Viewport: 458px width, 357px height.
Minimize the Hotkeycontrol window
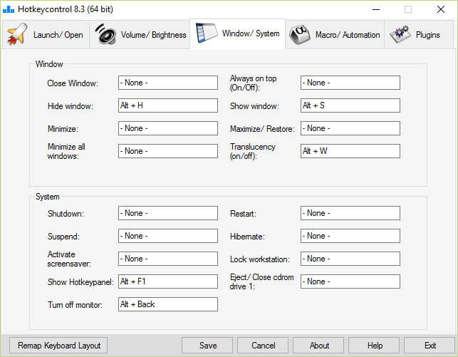[376, 9]
